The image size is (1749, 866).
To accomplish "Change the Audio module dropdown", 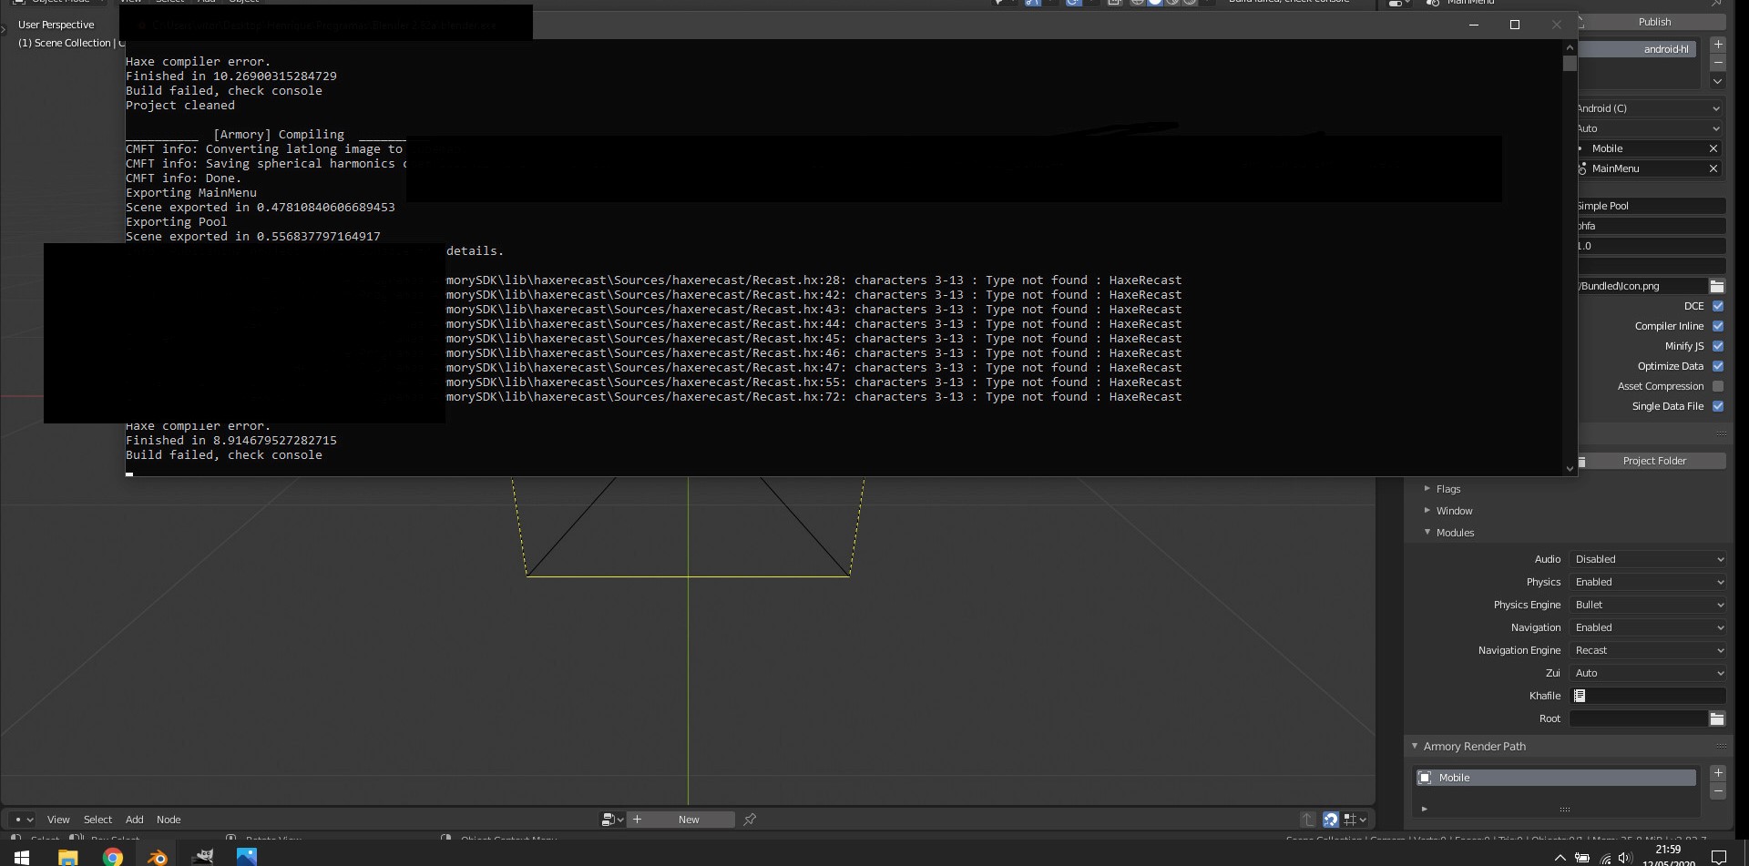I will pos(1648,559).
